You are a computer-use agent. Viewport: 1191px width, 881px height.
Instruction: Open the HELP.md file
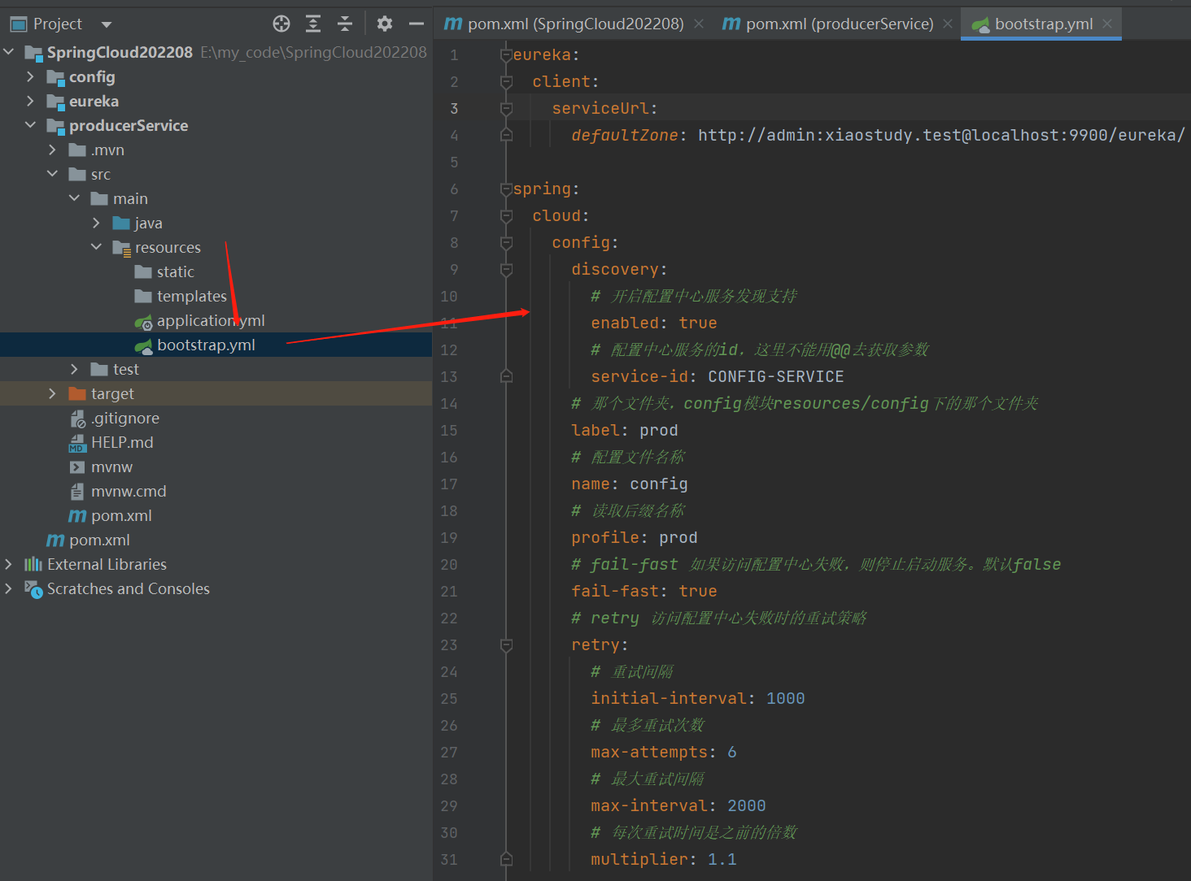point(122,442)
